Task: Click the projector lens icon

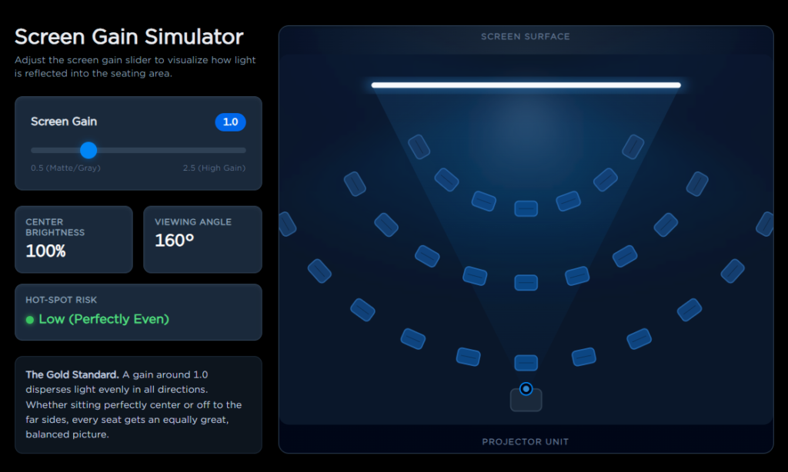Action: pyautogui.click(x=526, y=389)
